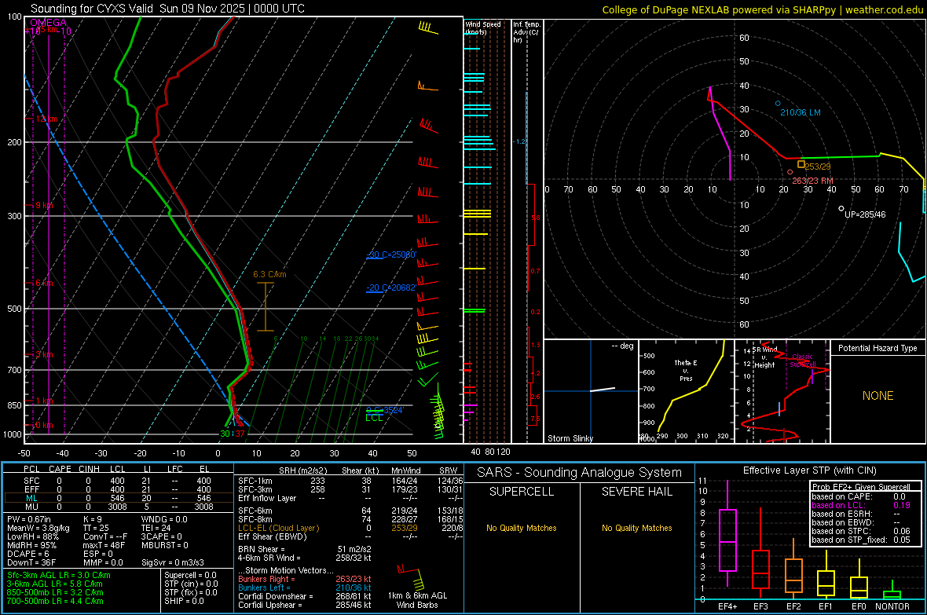Click the MeanW = 3.8g/kg value
The width and height of the screenshot is (927, 615).
coord(38,528)
